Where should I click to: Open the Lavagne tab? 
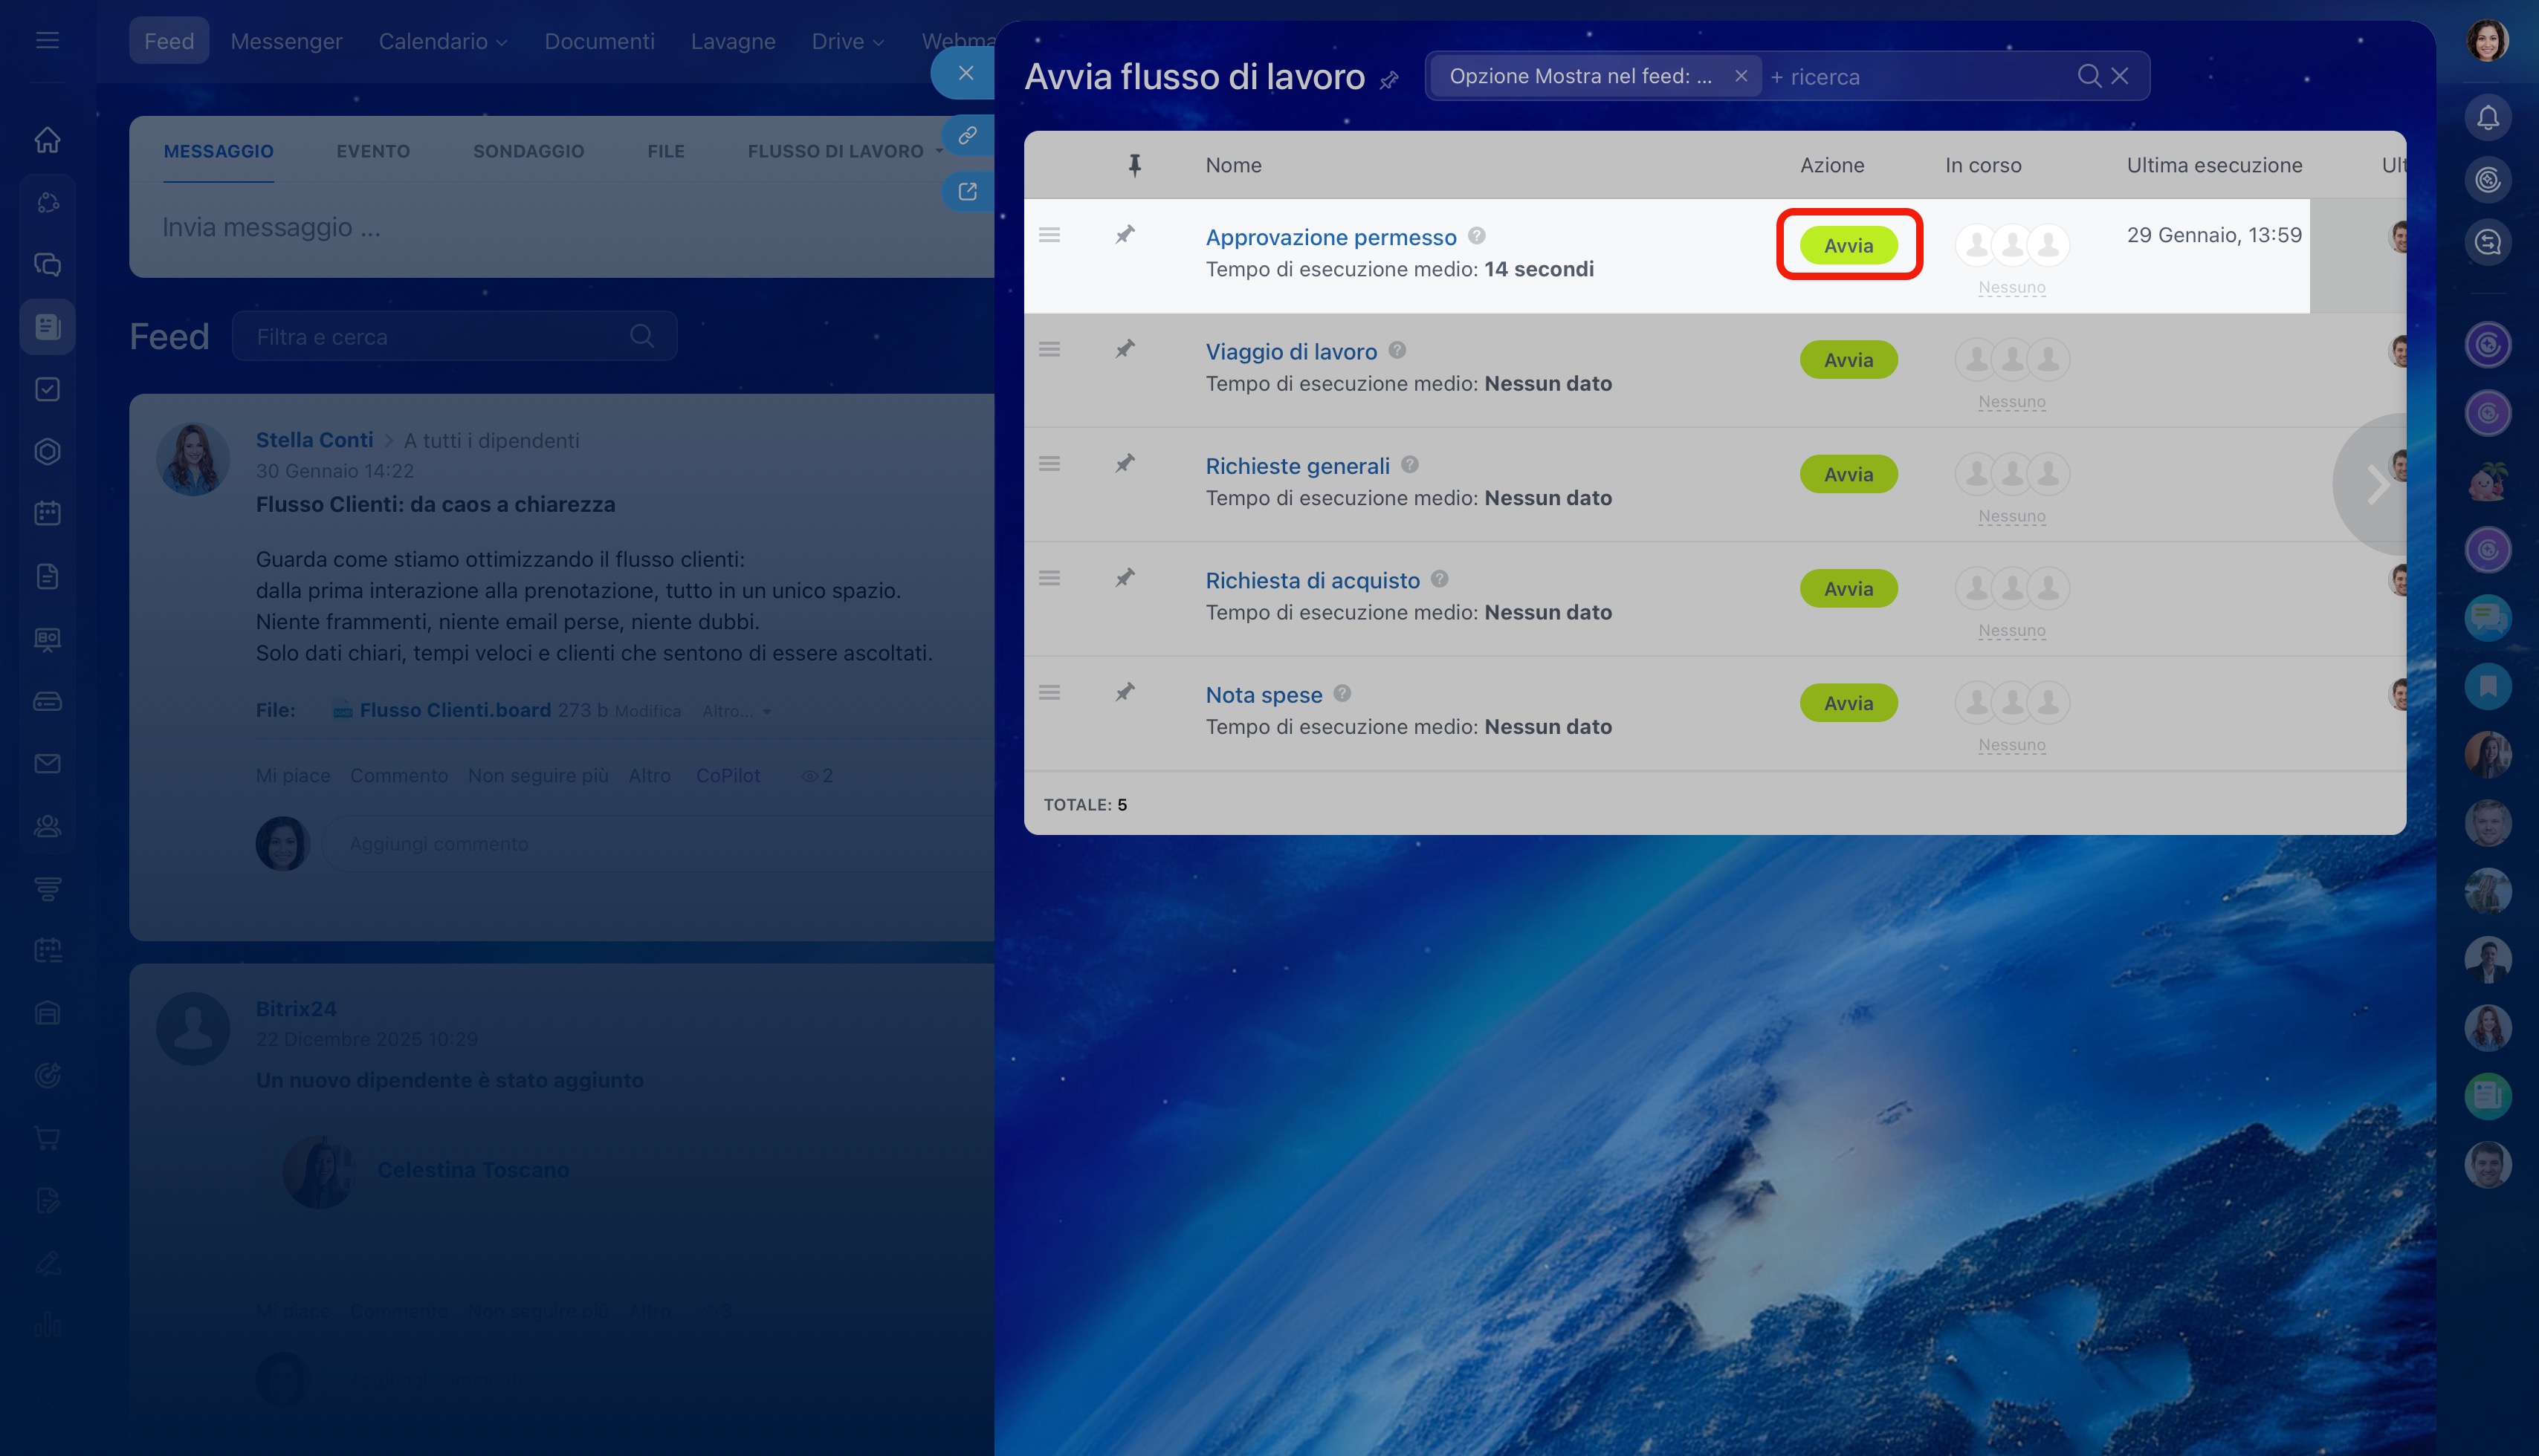732,41
